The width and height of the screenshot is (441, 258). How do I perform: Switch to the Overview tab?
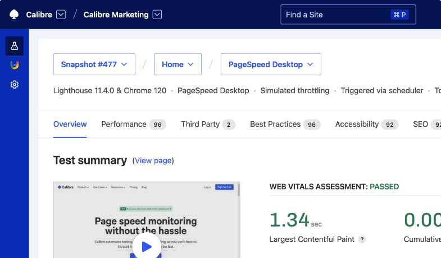[70, 125]
